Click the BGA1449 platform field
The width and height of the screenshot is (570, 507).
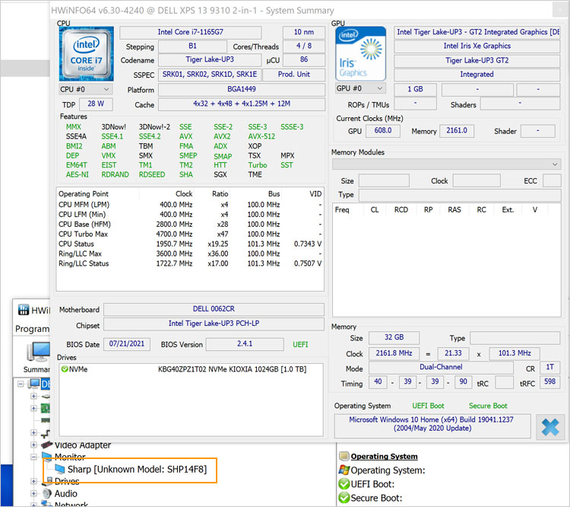(242, 89)
